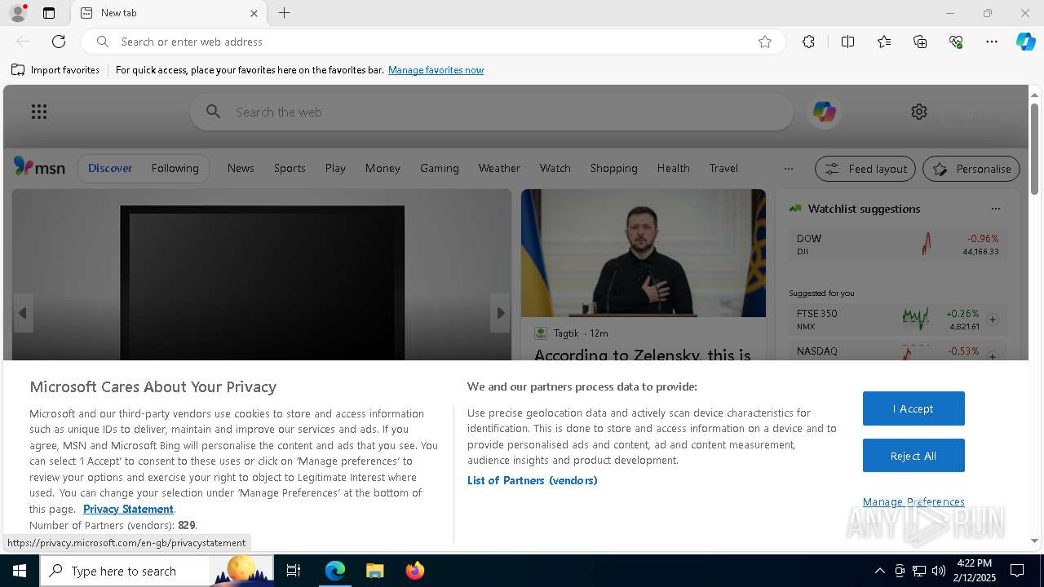1044x587 pixels.
Task: Open the Edge profile icon
Action: pos(18,13)
